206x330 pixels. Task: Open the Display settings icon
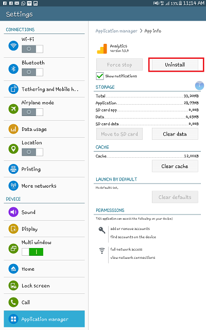tap(13, 229)
